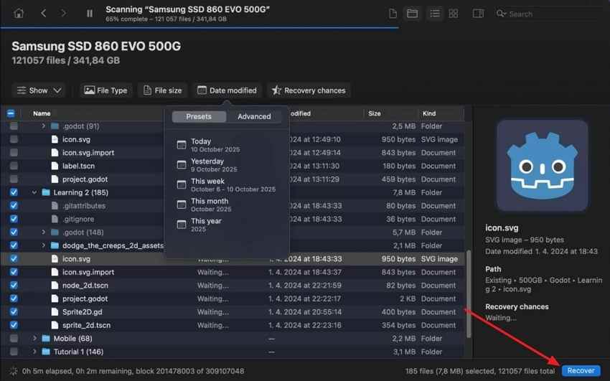This screenshot has width=610, height=381.
Task: Toggle the select-all header checkbox
Action: coord(11,113)
